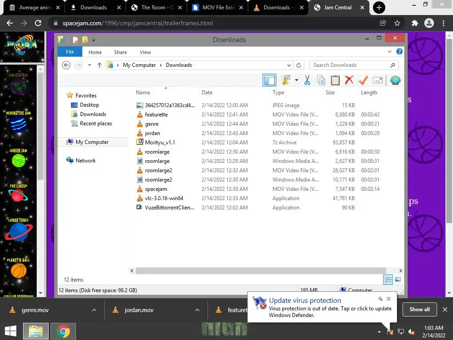This screenshot has width=453, height=340.
Task: Click the search magnifier in Search Downloads
Action: point(392,65)
